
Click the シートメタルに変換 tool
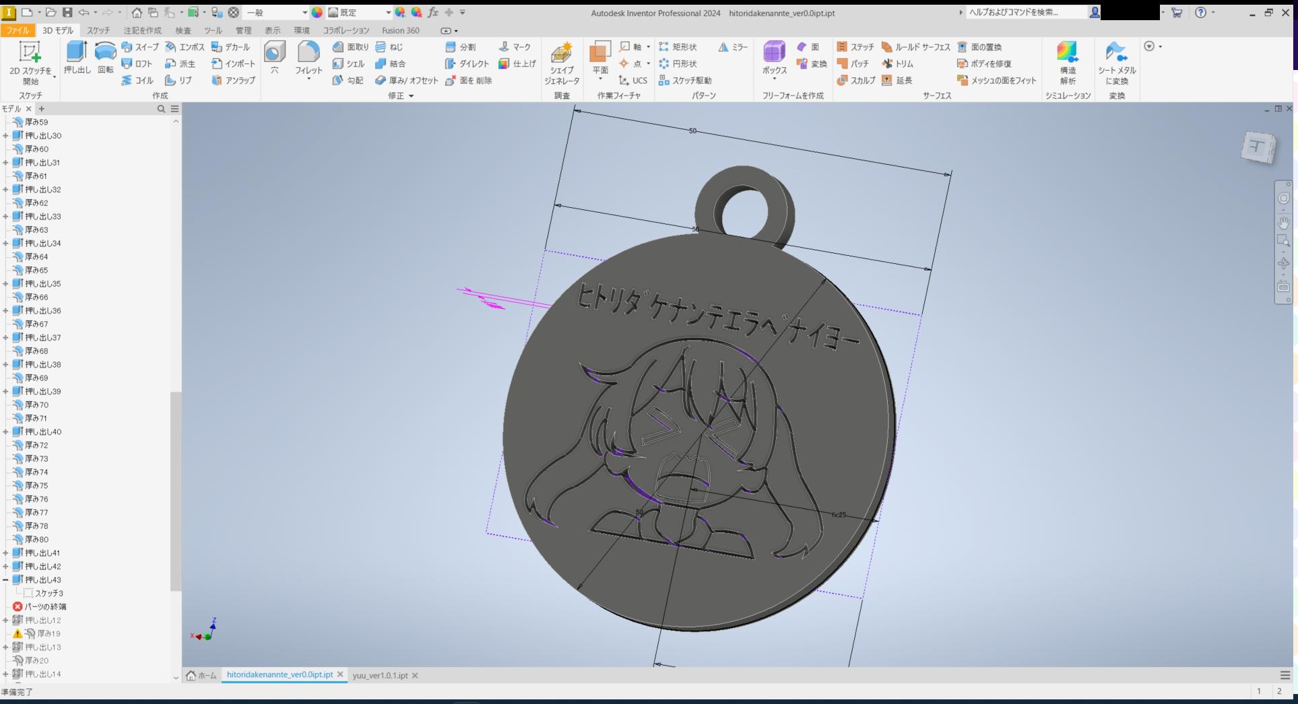[1116, 63]
